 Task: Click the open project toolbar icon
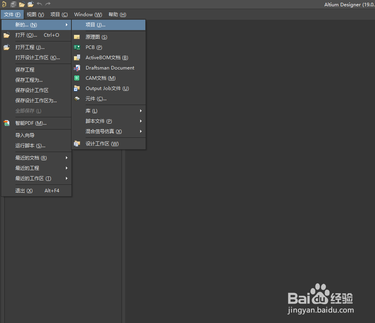point(31,4)
